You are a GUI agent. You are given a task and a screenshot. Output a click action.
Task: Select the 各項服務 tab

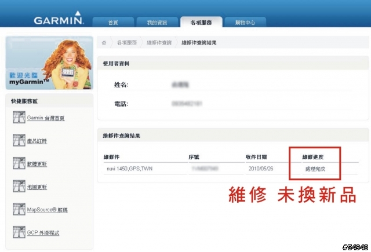point(201,22)
